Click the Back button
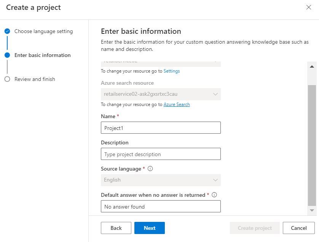The image size is (319, 242). point(116,228)
